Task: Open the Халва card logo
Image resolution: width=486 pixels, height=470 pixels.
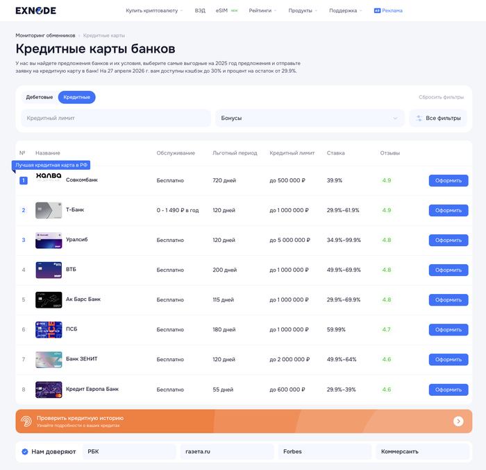Action: pyautogui.click(x=49, y=177)
